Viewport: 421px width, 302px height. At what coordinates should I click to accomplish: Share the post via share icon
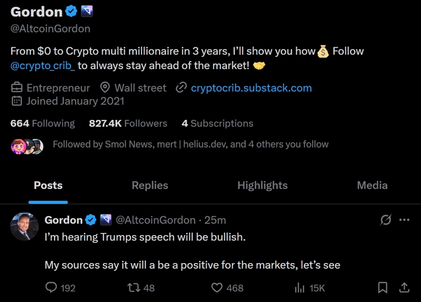click(x=404, y=288)
